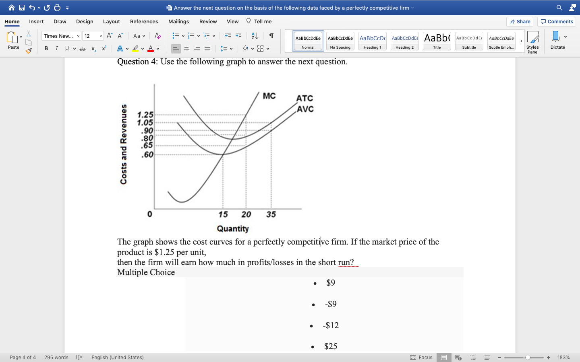580x362 pixels.
Task: Open the Comments button
Action: [x=557, y=22]
